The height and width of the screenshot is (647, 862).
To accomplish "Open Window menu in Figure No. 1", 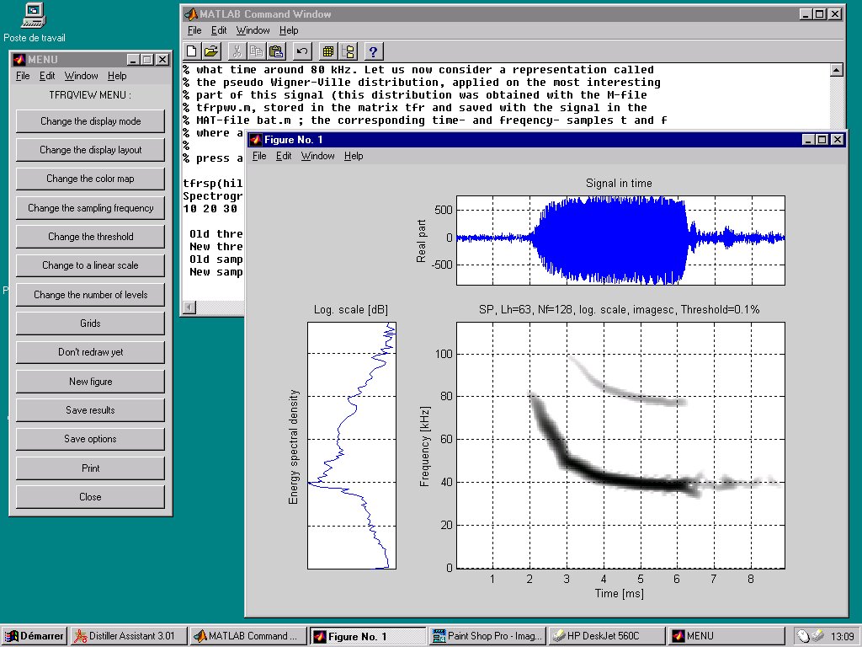I will [317, 156].
